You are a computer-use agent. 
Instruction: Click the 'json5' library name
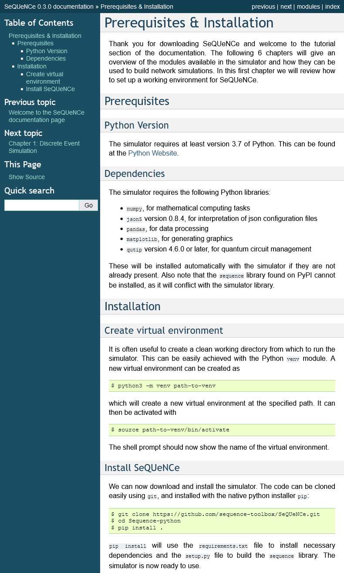tap(134, 219)
